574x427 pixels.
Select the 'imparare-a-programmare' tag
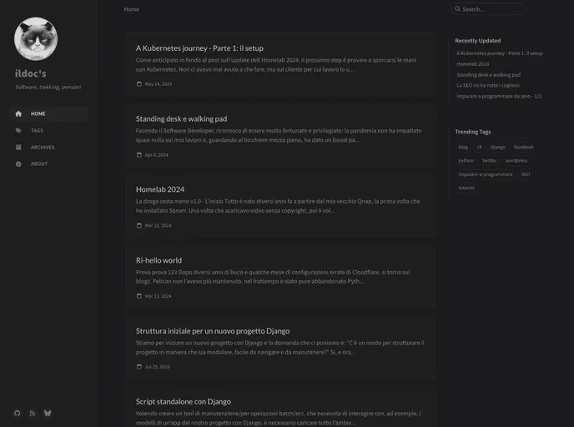(486, 174)
